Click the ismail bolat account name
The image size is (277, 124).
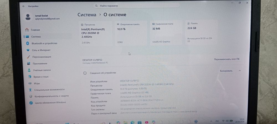(x=42, y=16)
